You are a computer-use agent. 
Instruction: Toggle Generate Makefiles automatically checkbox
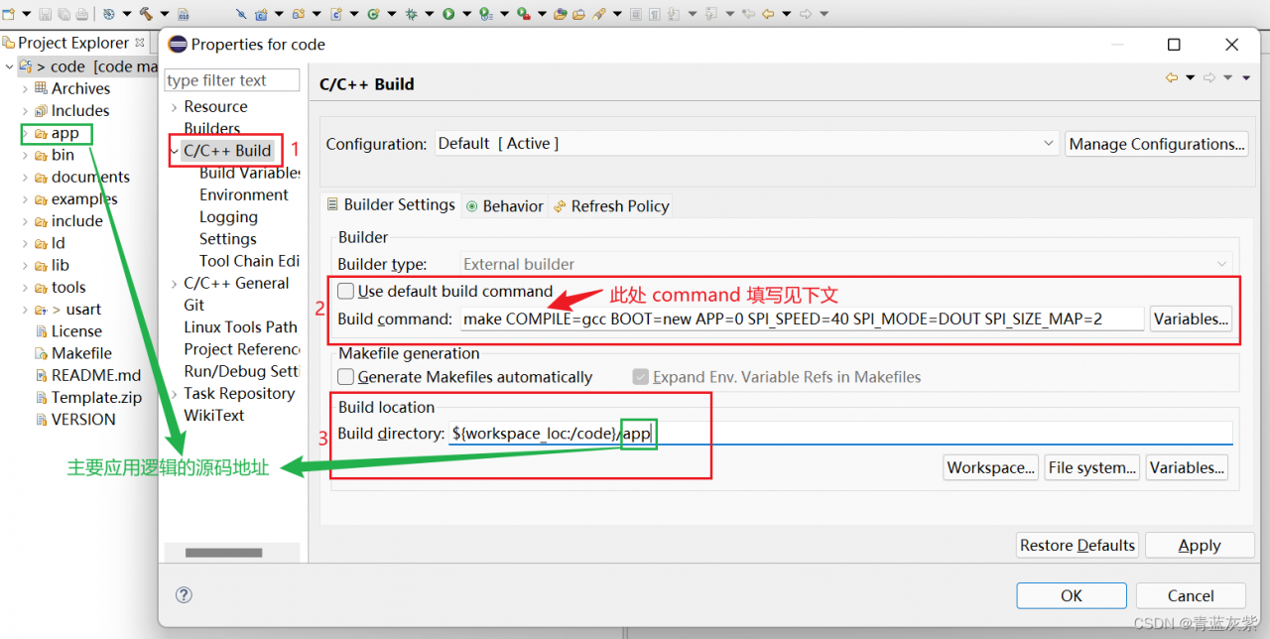(345, 377)
